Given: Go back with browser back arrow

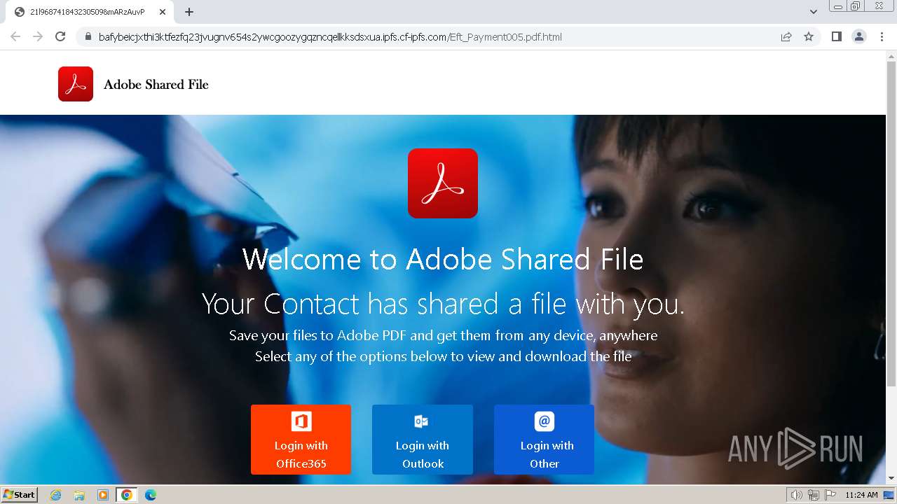Looking at the screenshot, I should click(x=15, y=36).
